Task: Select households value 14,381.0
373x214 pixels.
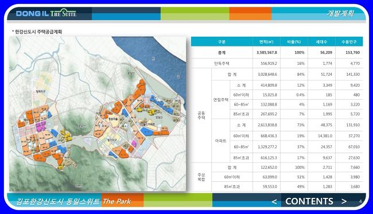Action: 325,136
